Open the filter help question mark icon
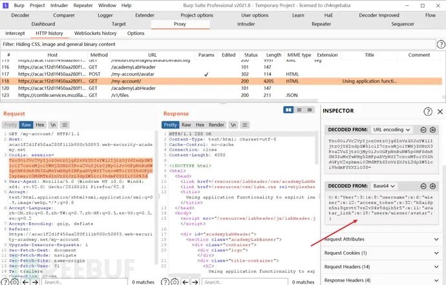 pyautogui.click(x=441, y=45)
